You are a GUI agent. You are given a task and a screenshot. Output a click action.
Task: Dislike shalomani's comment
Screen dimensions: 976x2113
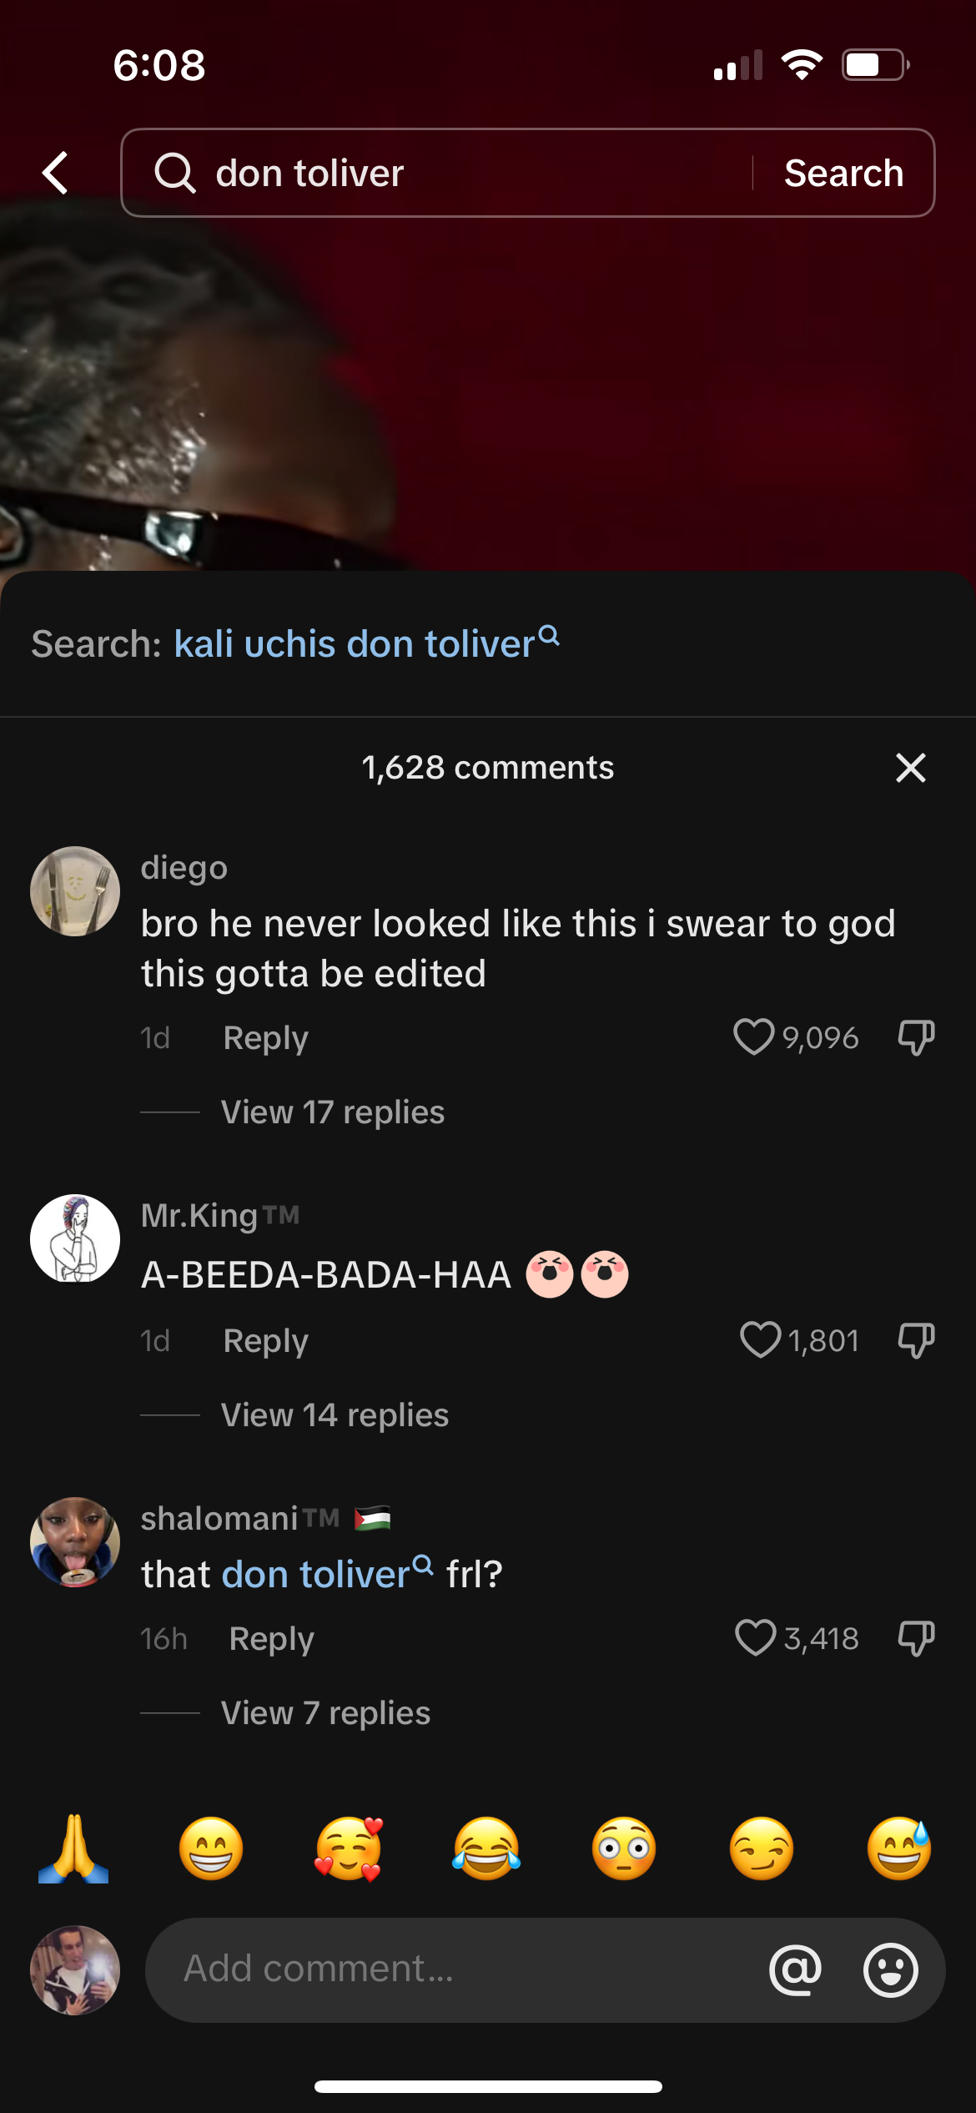916,1638
